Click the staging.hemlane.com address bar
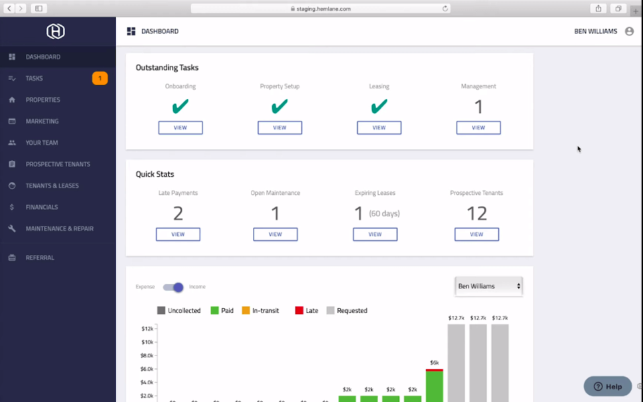This screenshot has width=643, height=402. click(321, 9)
